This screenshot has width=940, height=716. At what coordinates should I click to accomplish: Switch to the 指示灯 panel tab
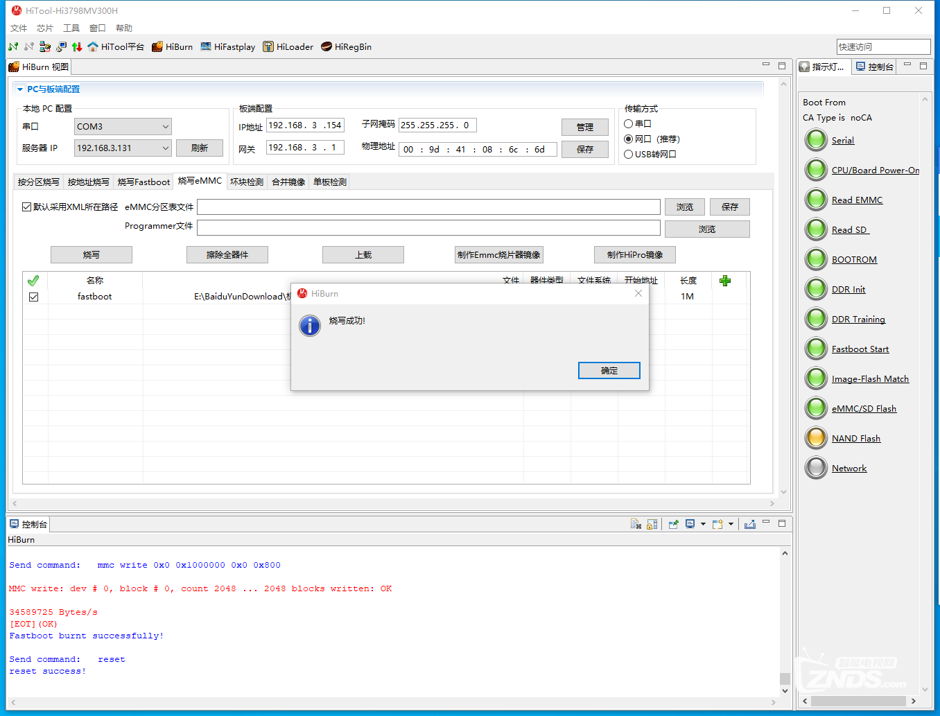point(823,67)
